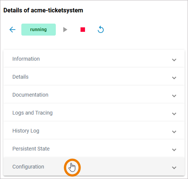Viewport: 188px width, 179px height.
Task: Expand the Configuration section chevron
Action: (174, 168)
